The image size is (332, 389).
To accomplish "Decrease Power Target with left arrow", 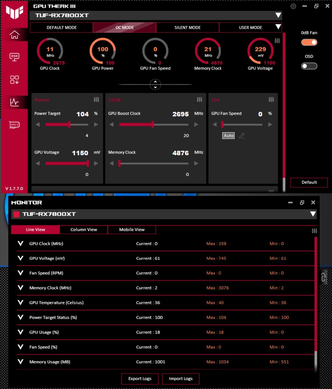I will 38,124.
